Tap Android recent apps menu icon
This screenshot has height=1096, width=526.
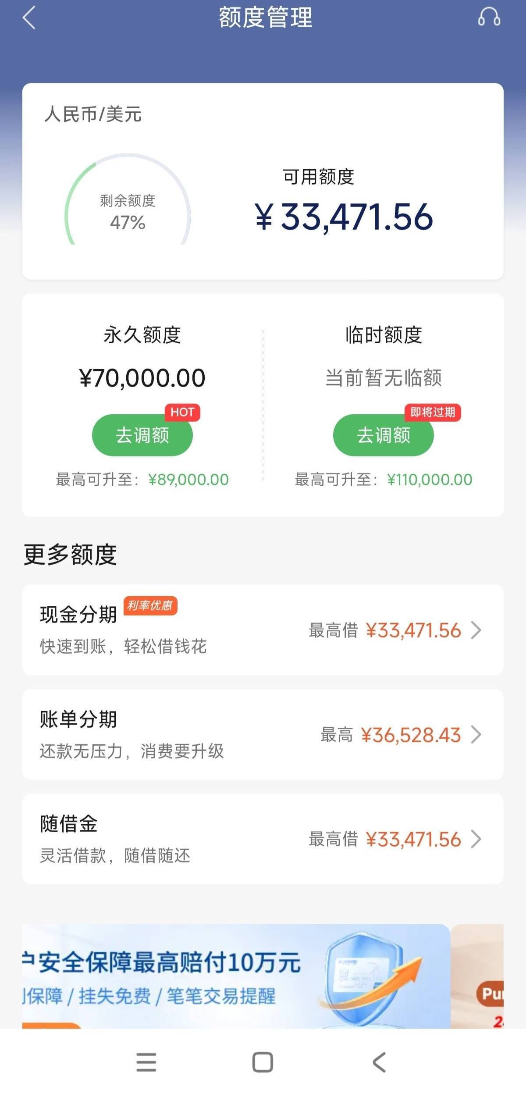coord(146,1062)
